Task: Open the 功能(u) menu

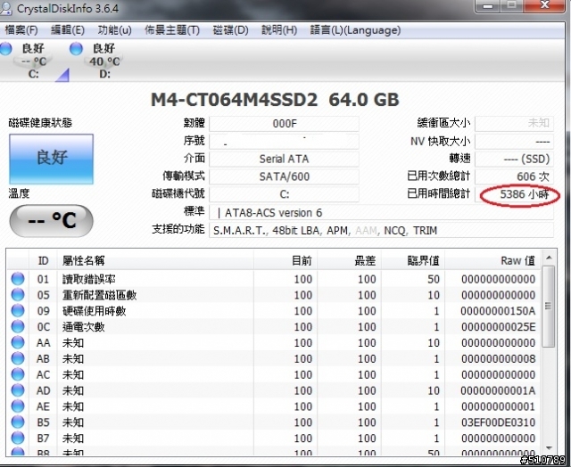Action: (115, 30)
